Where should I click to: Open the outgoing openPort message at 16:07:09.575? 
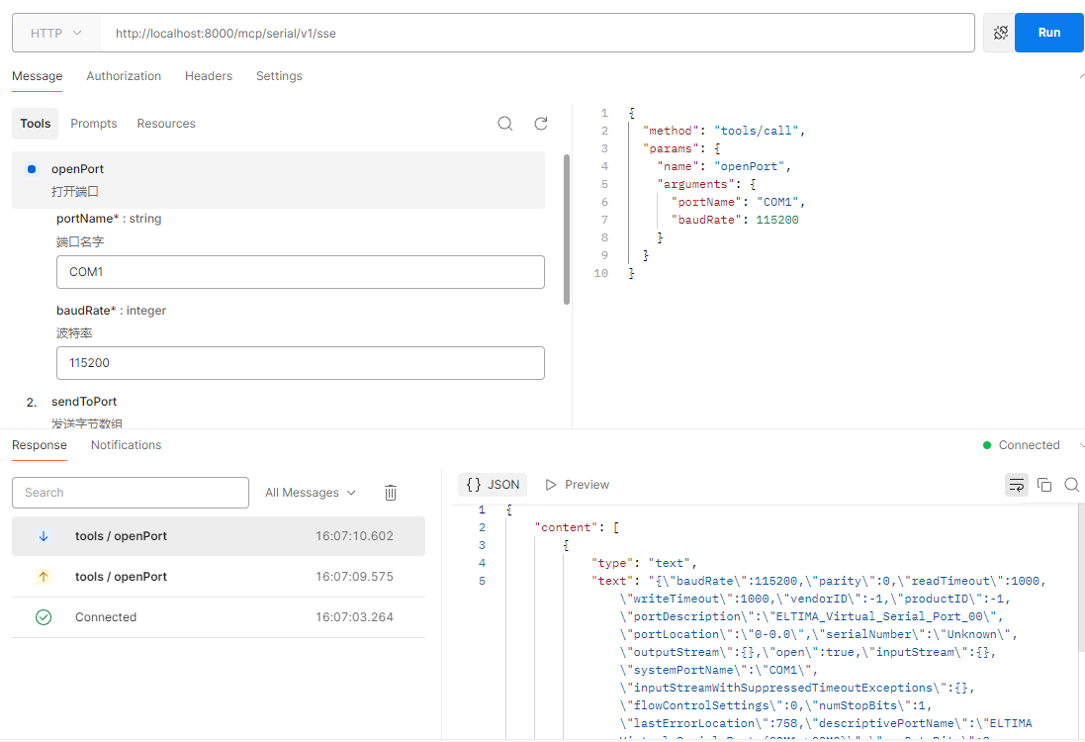click(218, 577)
